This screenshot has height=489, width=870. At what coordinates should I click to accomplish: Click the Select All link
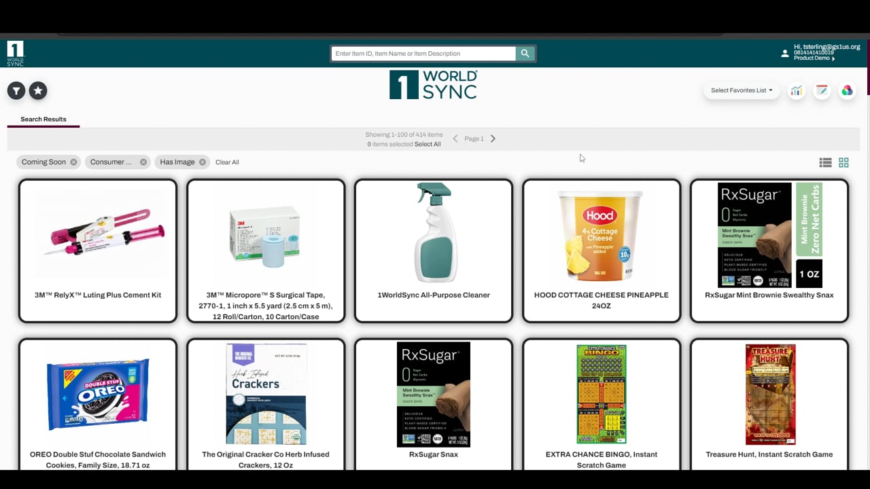click(428, 144)
